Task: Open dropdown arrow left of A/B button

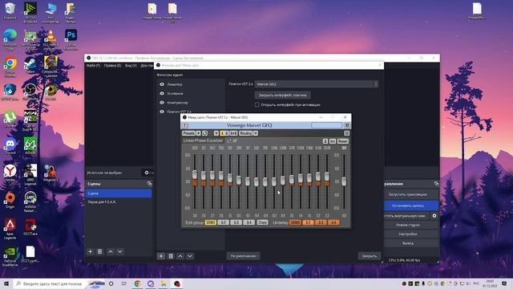Action: [216, 133]
